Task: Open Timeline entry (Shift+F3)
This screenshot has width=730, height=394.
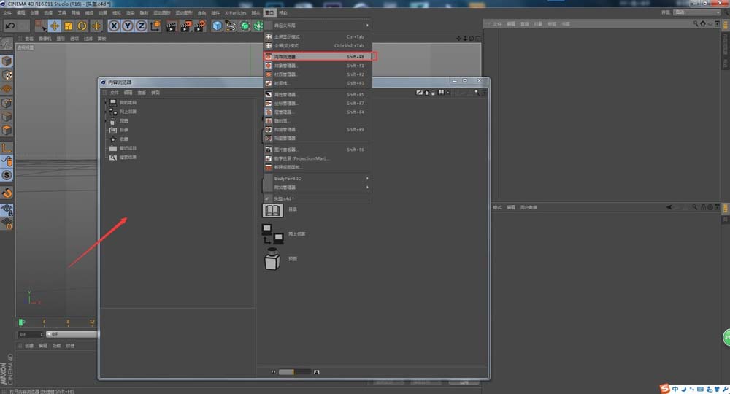Action: (318, 83)
